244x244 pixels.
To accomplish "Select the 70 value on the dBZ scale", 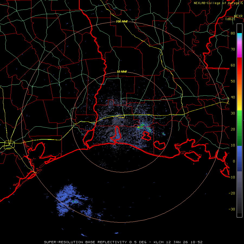I will tap(233, 49).
